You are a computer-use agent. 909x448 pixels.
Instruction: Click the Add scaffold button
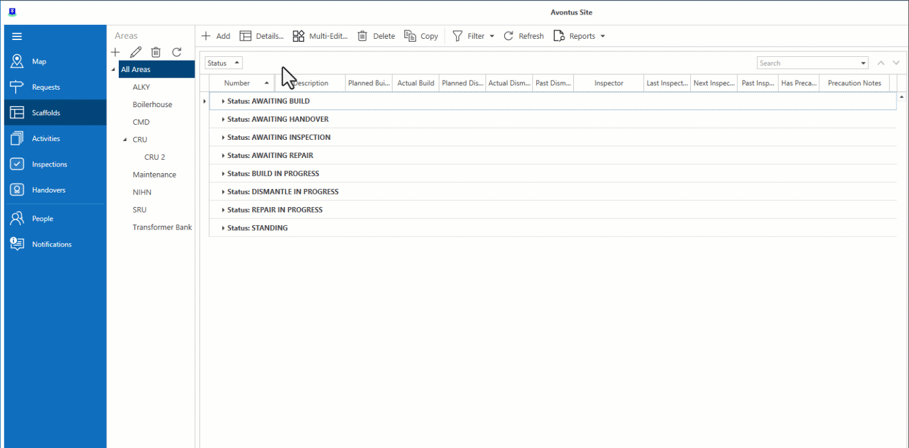[x=216, y=36]
